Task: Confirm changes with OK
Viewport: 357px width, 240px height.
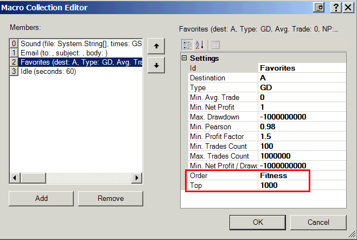Action: [x=258, y=222]
